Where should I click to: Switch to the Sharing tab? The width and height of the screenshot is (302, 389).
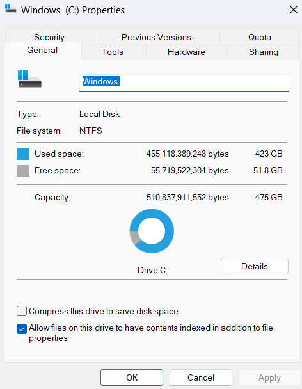pyautogui.click(x=263, y=52)
